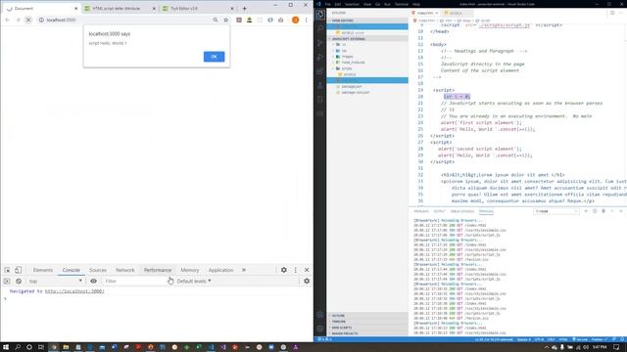The height and width of the screenshot is (352, 627).
Task: Switch to the Memory tab in DevTools
Action: pos(190,270)
